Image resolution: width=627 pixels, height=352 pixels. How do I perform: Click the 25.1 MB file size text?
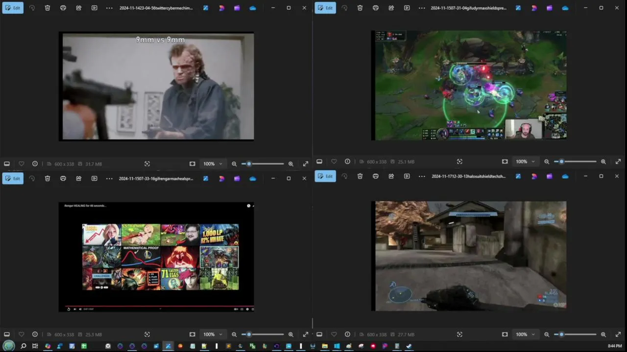click(x=406, y=161)
